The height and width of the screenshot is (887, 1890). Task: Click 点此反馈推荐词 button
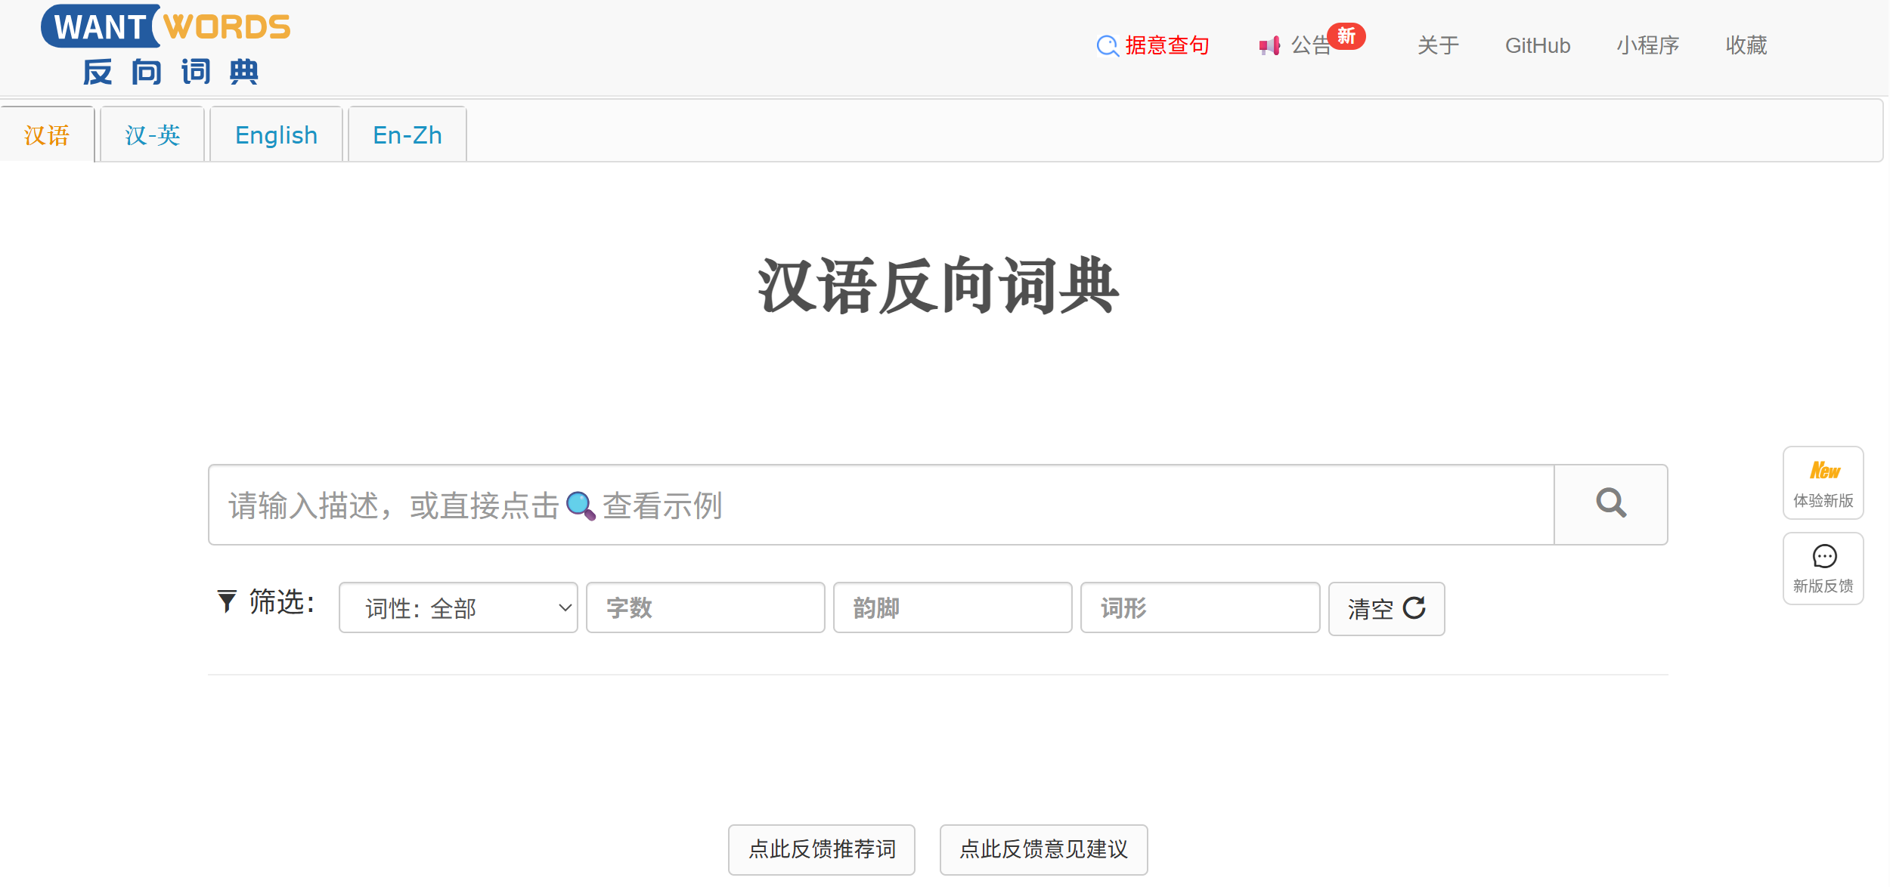click(x=821, y=849)
